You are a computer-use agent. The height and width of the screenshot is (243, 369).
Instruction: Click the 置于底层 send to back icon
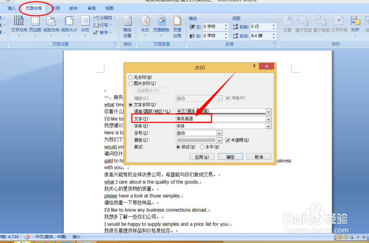point(321,26)
